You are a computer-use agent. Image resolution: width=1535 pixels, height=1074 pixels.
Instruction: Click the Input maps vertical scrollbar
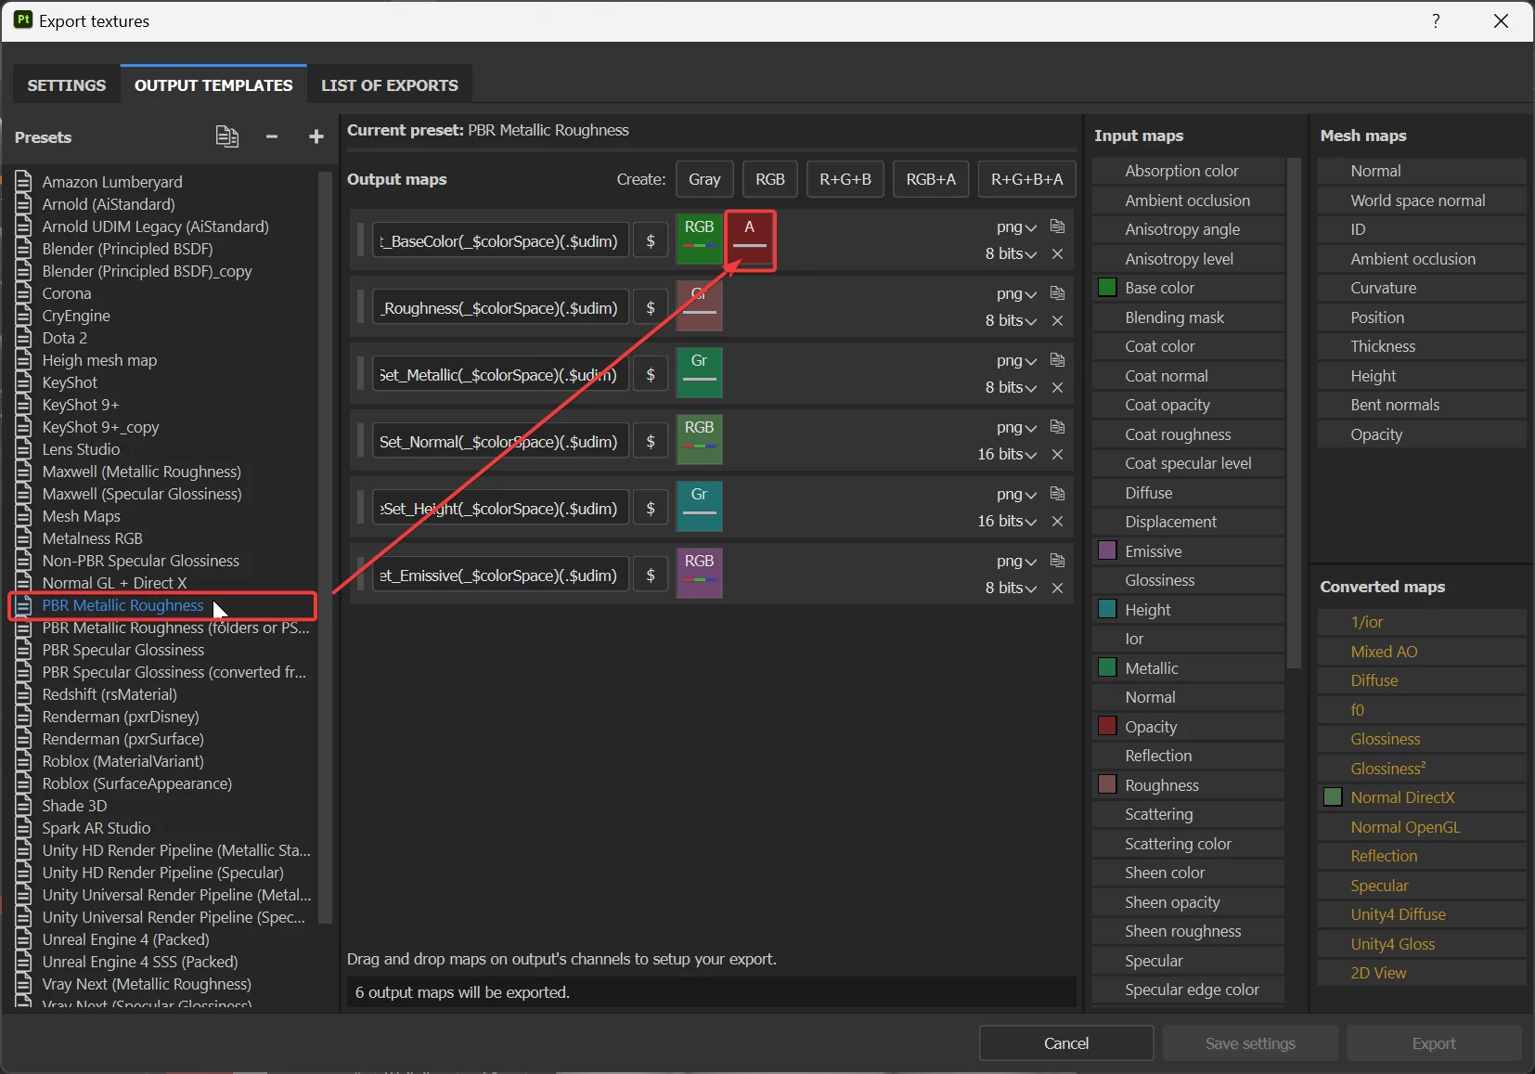1295,412
